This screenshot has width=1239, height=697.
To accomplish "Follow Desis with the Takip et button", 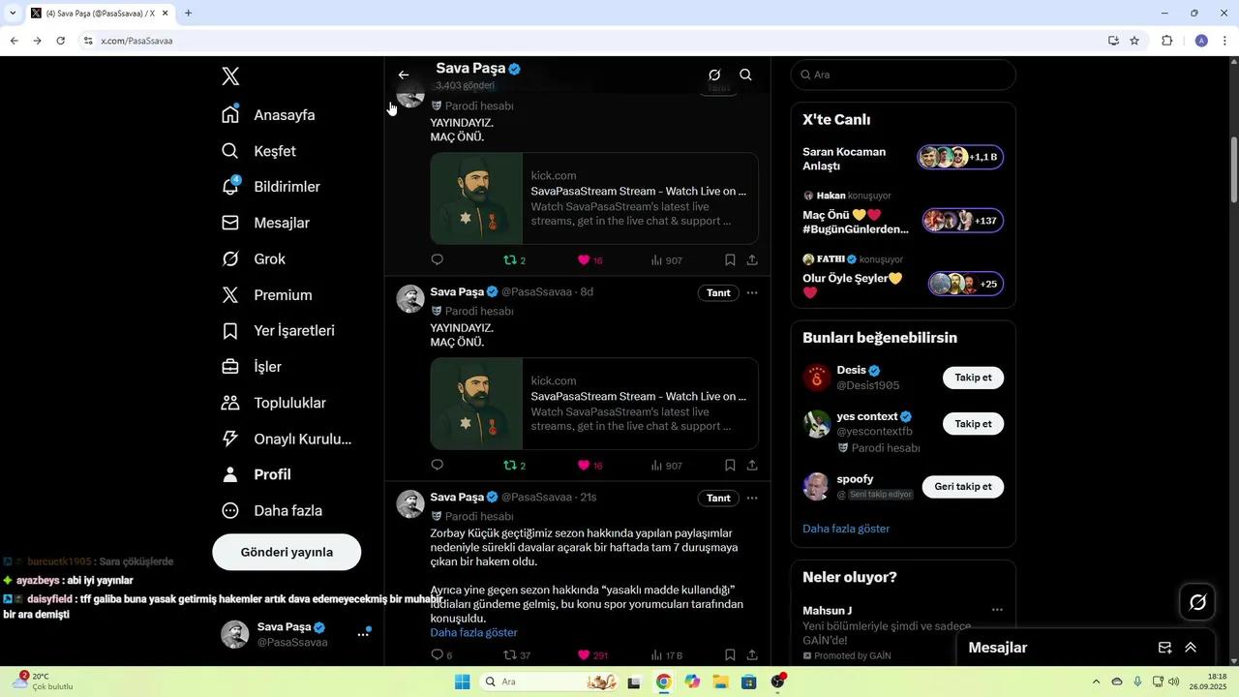I will tap(973, 378).
